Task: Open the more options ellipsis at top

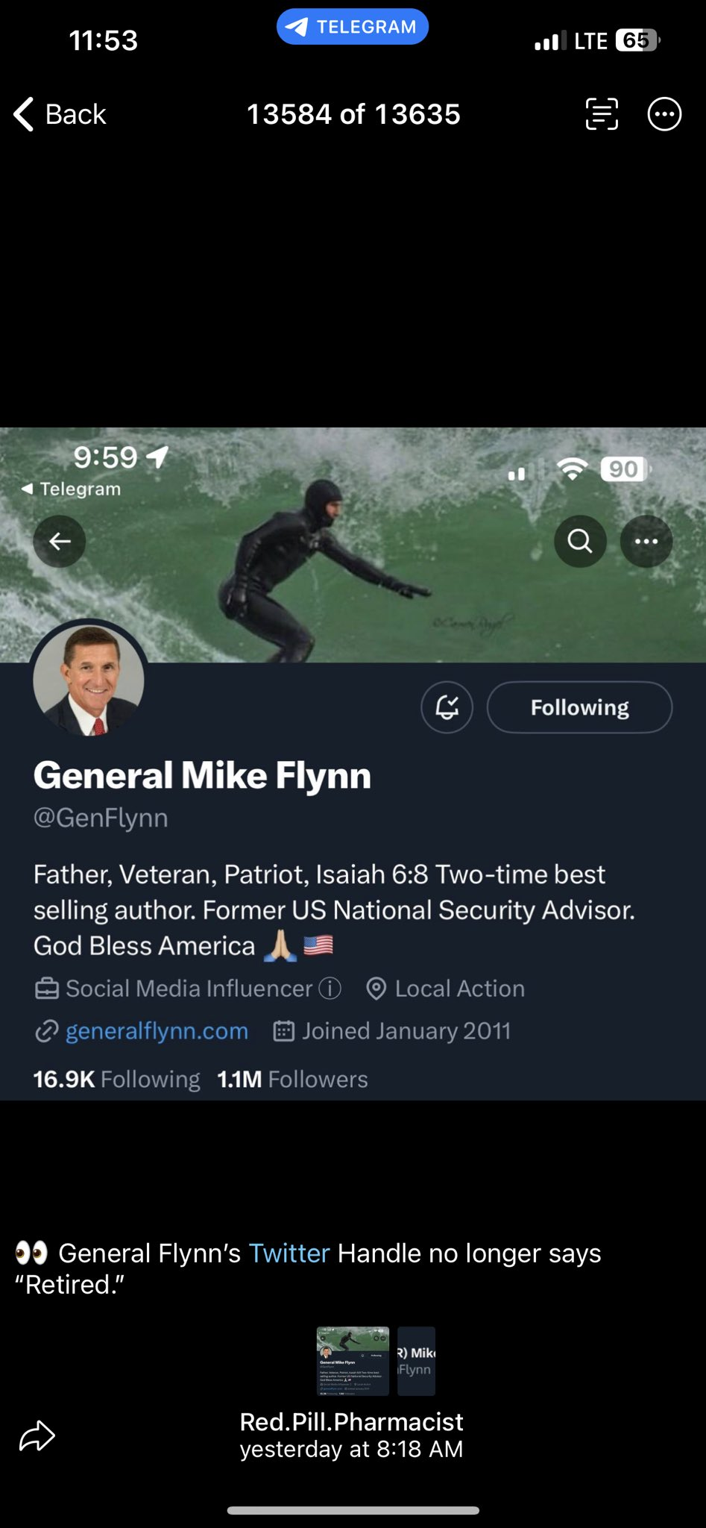Action: [664, 114]
